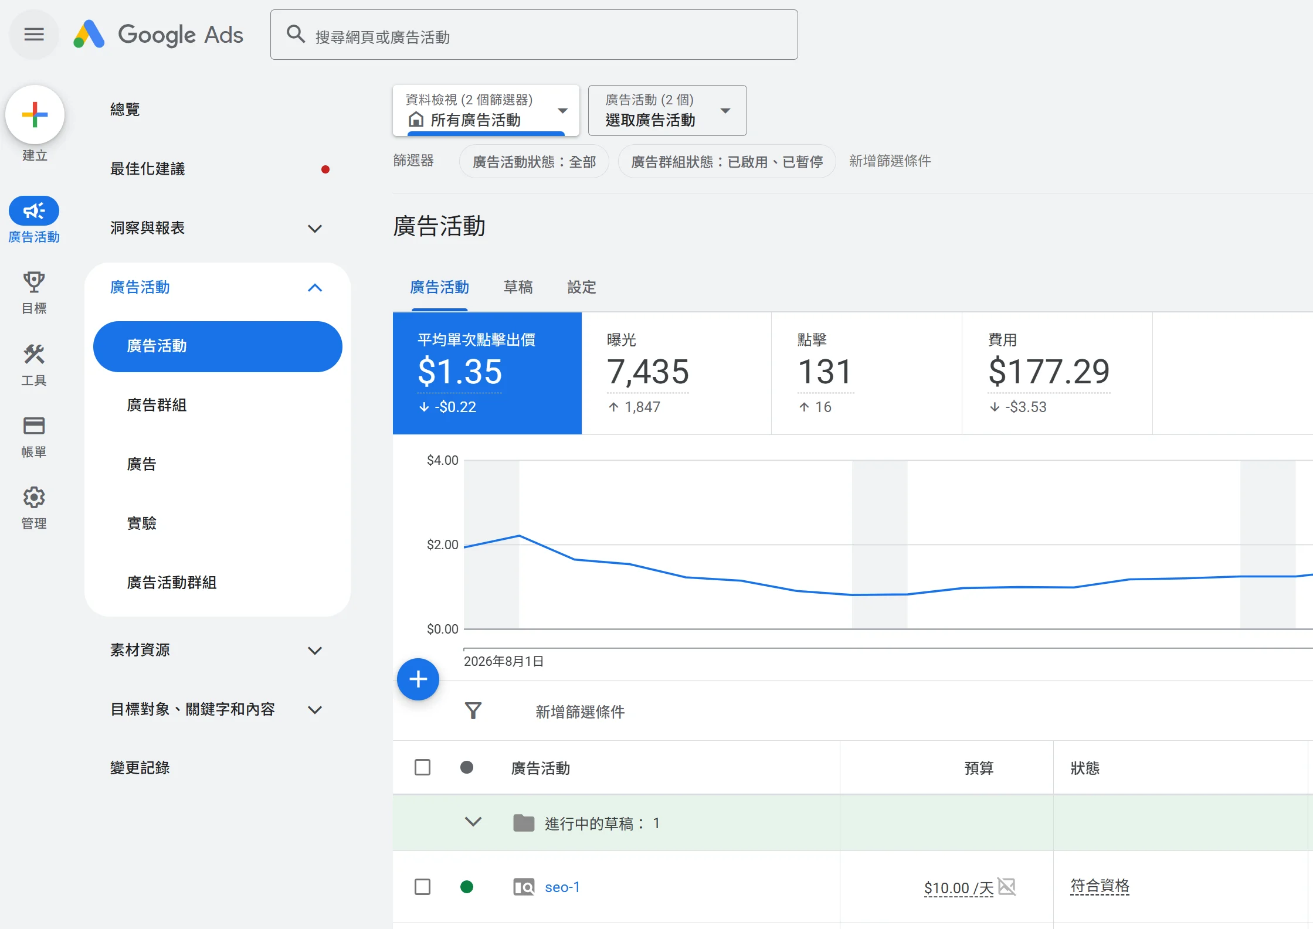
Task: Sort by the 廣告活動 column header
Action: (x=540, y=768)
